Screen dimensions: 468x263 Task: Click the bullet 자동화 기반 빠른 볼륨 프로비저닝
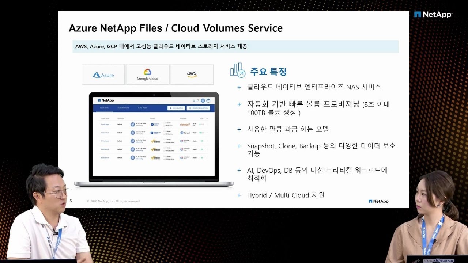318,108
